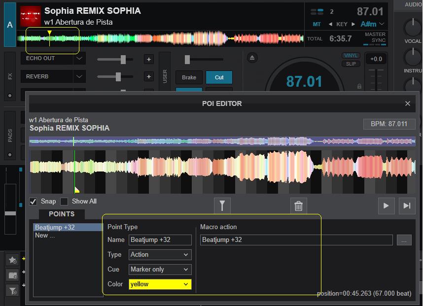Click the Name input field
The image size is (423, 306).
click(160, 240)
